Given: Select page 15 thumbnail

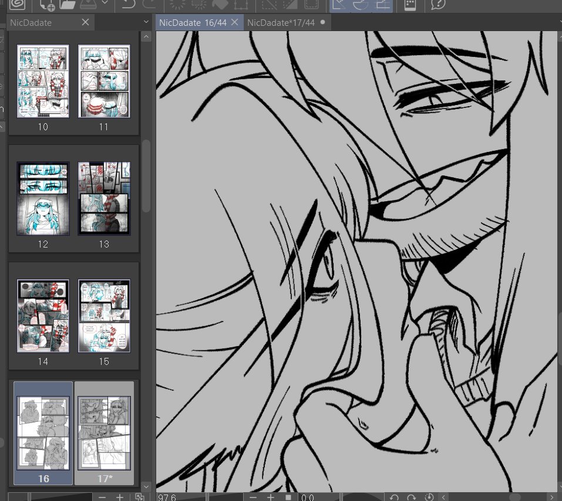Looking at the screenshot, I should (x=104, y=316).
